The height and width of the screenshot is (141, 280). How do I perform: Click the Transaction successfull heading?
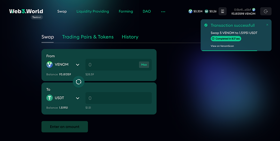[233, 25]
